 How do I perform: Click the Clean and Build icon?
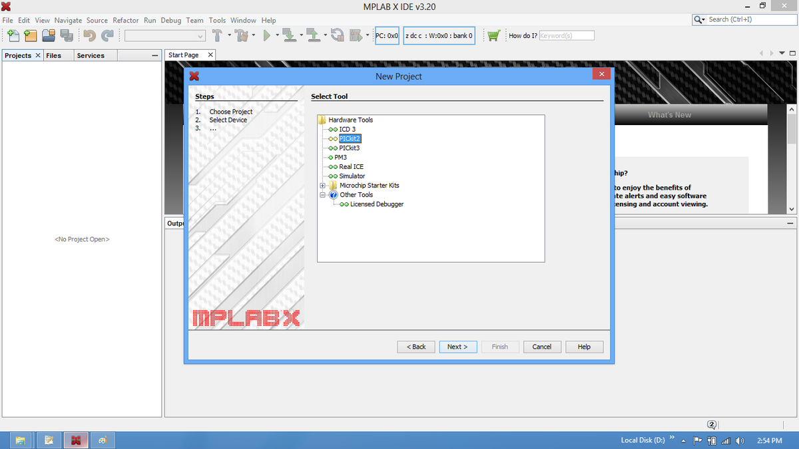[x=241, y=35]
